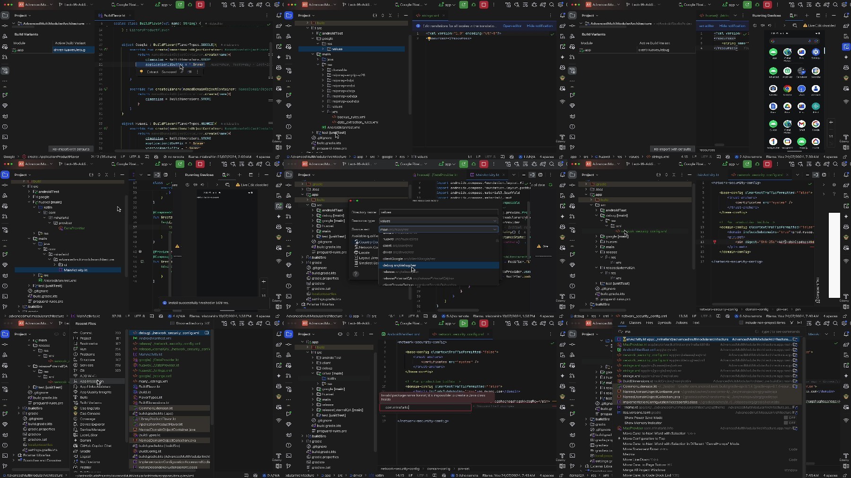
Task: Open Problems icon in BuildFlavor.kt window sidebar
Action: coord(5,126)
